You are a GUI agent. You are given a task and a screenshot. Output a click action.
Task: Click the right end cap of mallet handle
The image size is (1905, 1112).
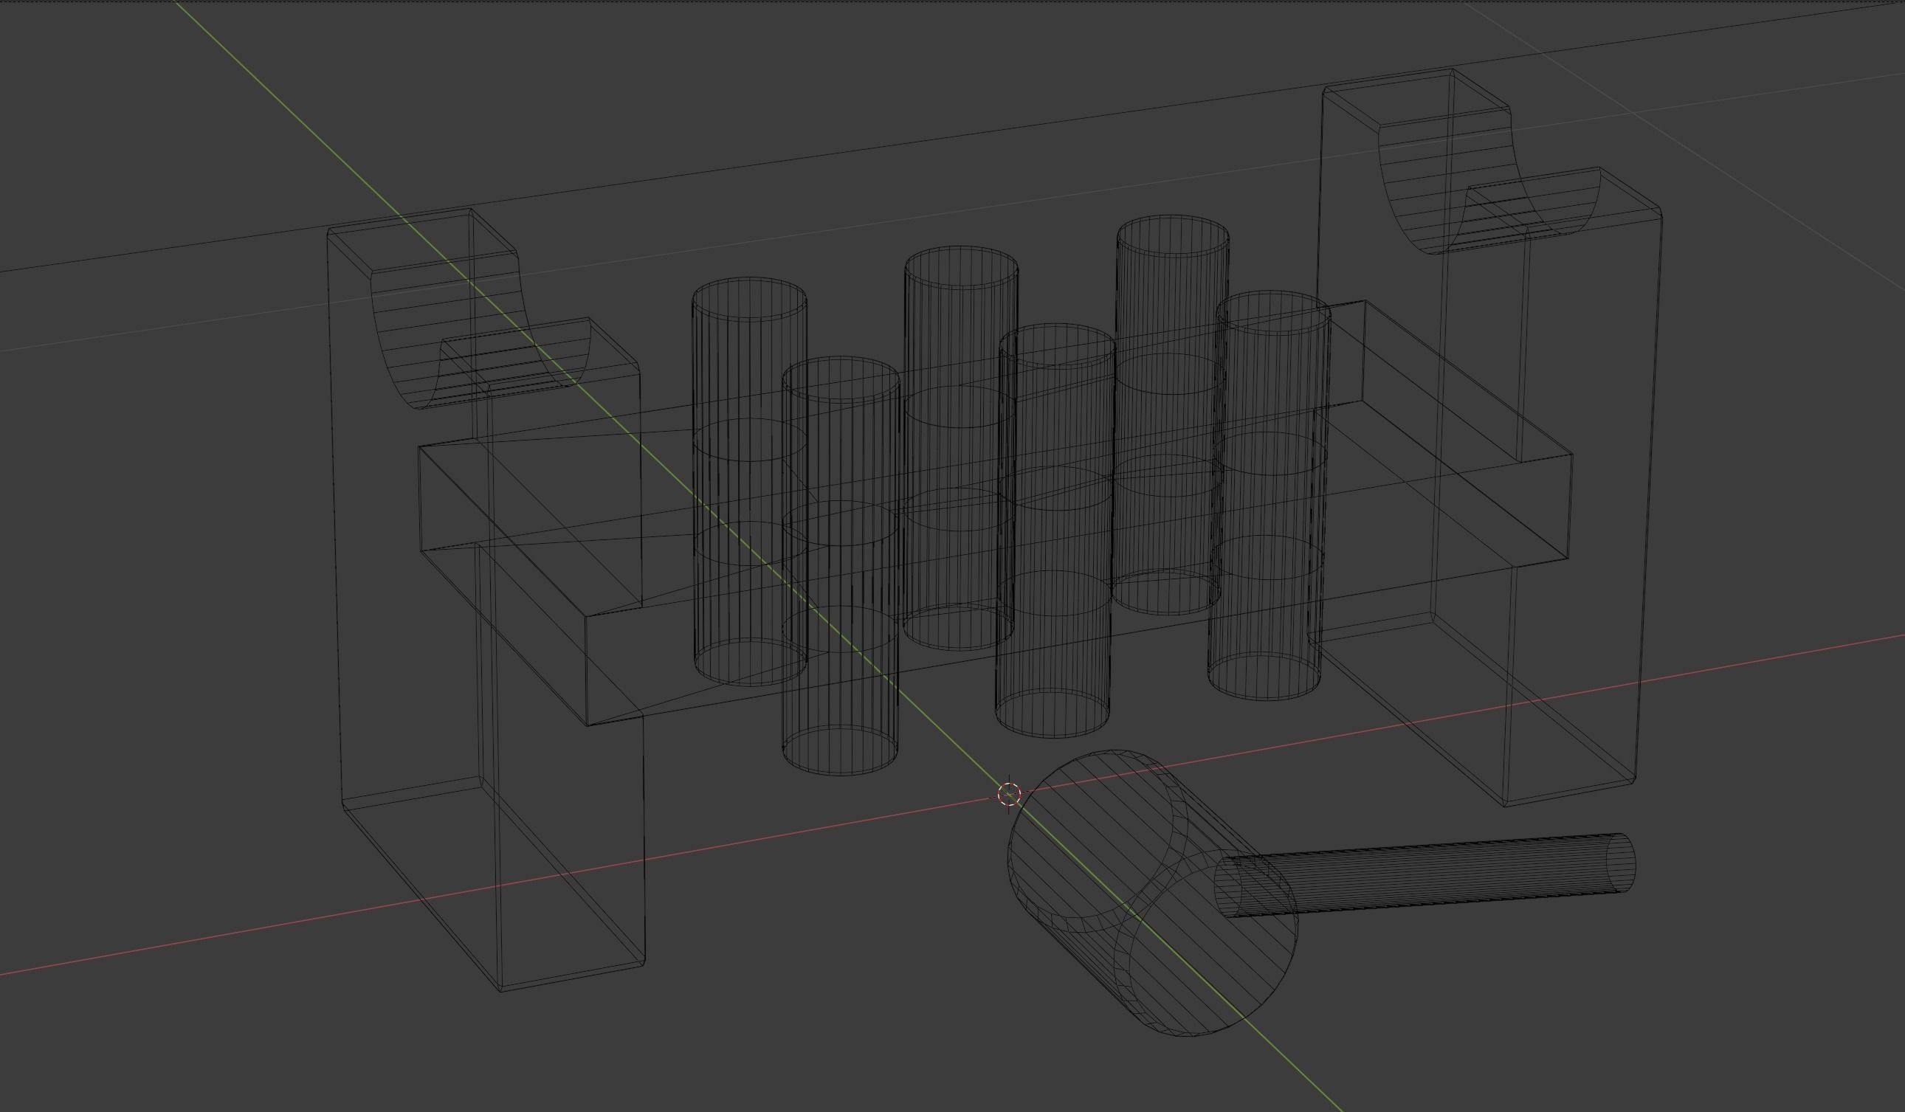[x=1623, y=863]
